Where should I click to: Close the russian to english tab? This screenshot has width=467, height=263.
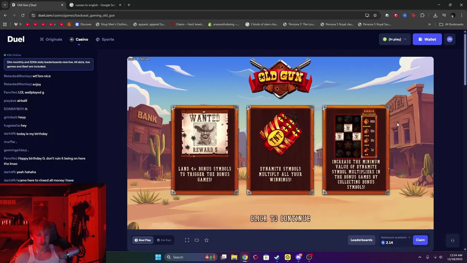tap(120, 5)
